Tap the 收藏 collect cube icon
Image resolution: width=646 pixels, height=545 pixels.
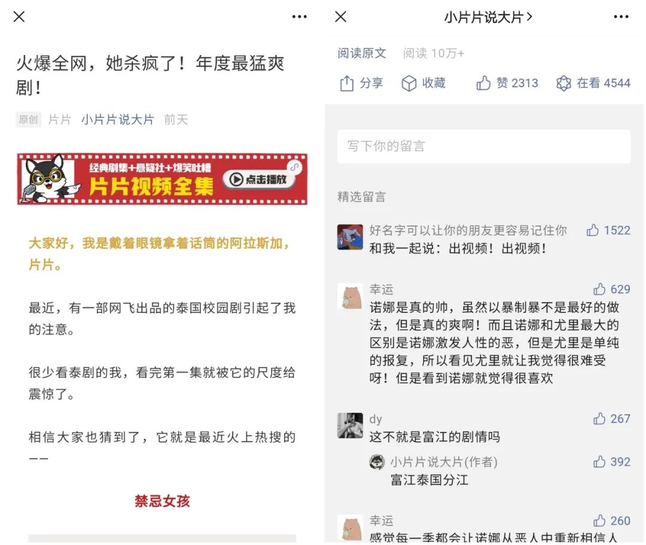(409, 83)
